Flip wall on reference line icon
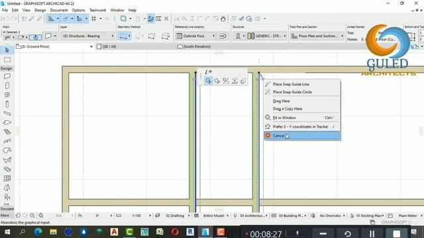The height and width of the screenshot is (238, 424). [223, 36]
